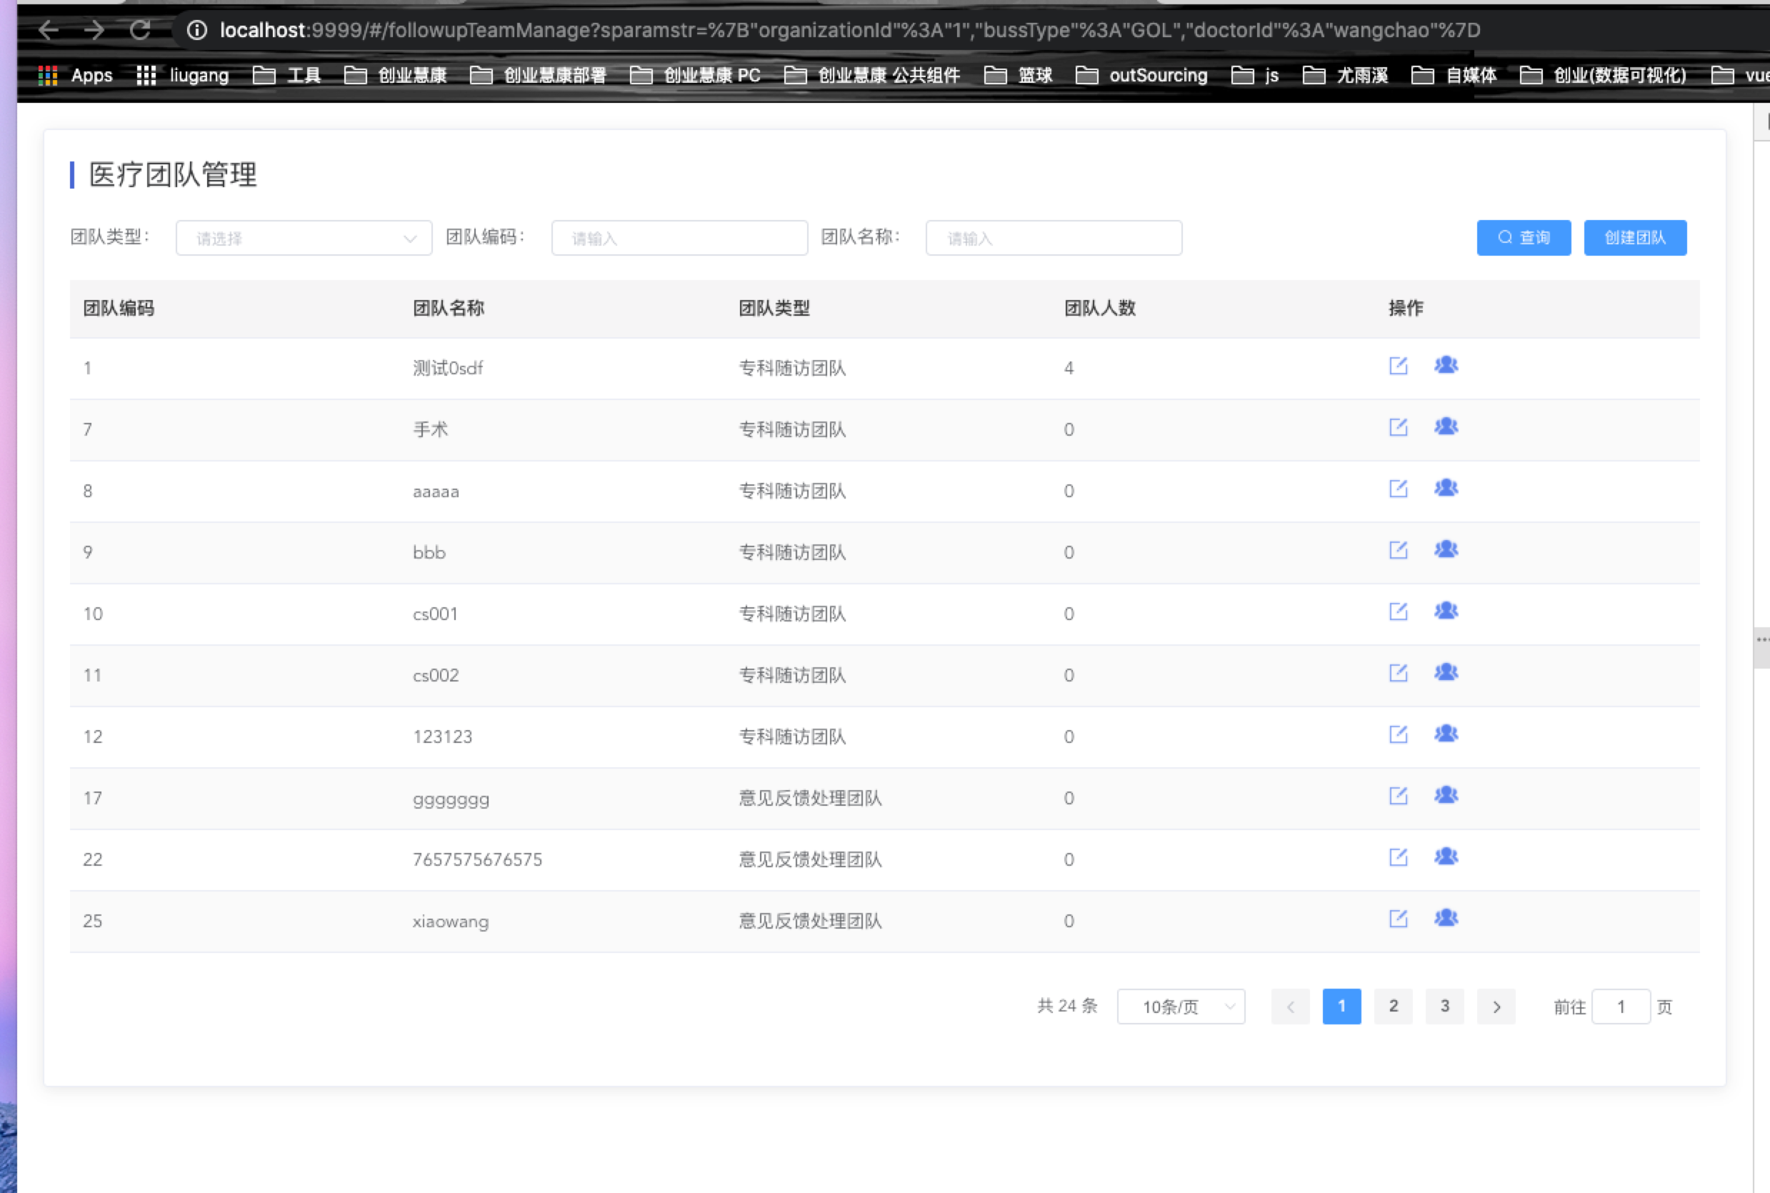Image resolution: width=1770 pixels, height=1193 pixels.
Task: Expand the 团队类型 dropdown
Action: click(304, 238)
